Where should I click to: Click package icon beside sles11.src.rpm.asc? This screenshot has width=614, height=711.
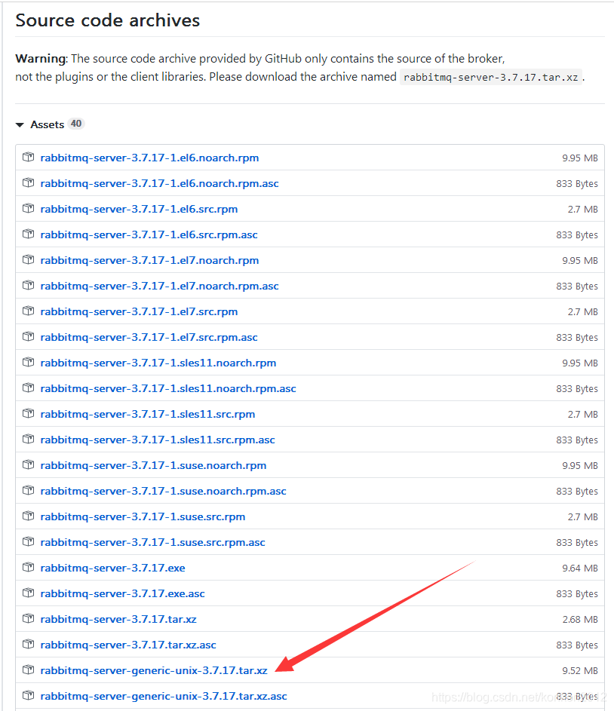point(28,439)
